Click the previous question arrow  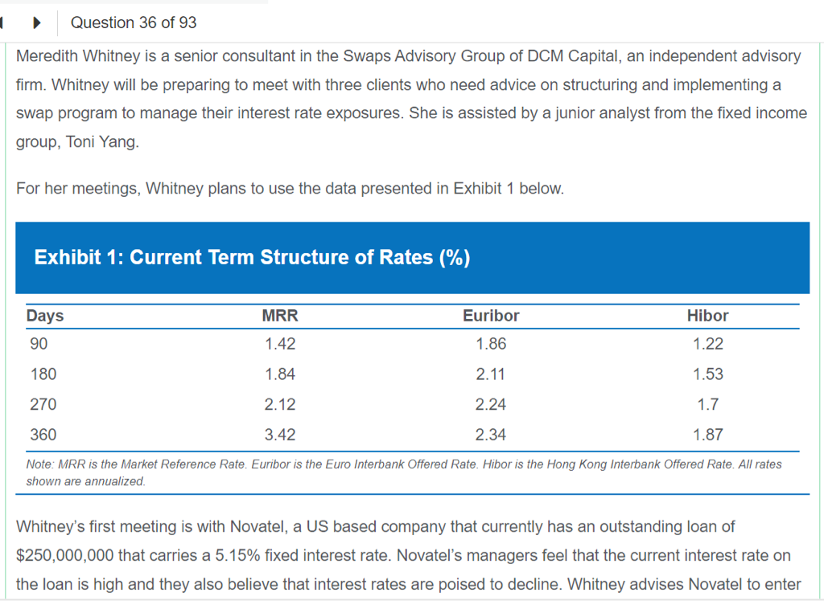pyautogui.click(x=4, y=22)
